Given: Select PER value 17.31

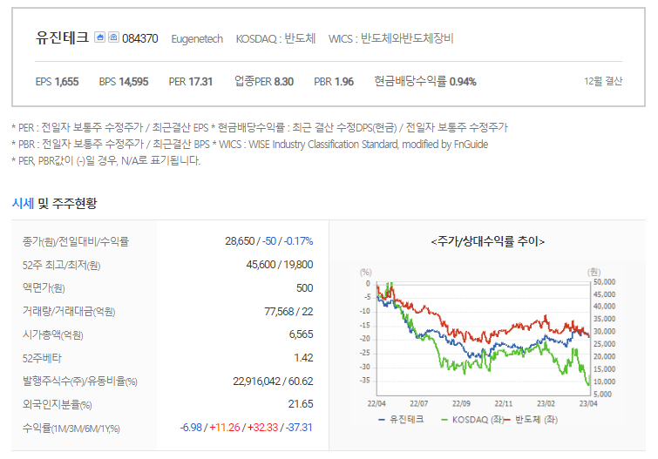Looking at the screenshot, I should click(x=200, y=81).
